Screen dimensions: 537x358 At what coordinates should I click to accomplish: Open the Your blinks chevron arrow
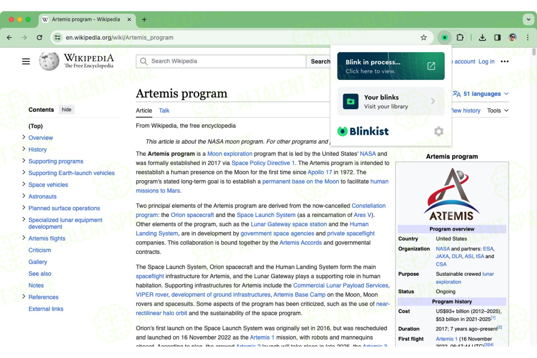point(433,101)
